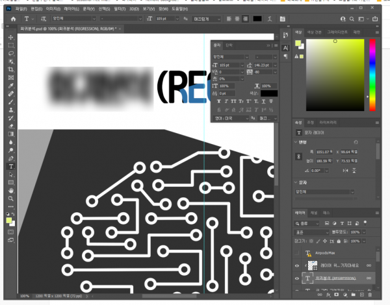Select the Eyedropper tool
The width and height of the screenshot is (390, 305).
point(10,86)
